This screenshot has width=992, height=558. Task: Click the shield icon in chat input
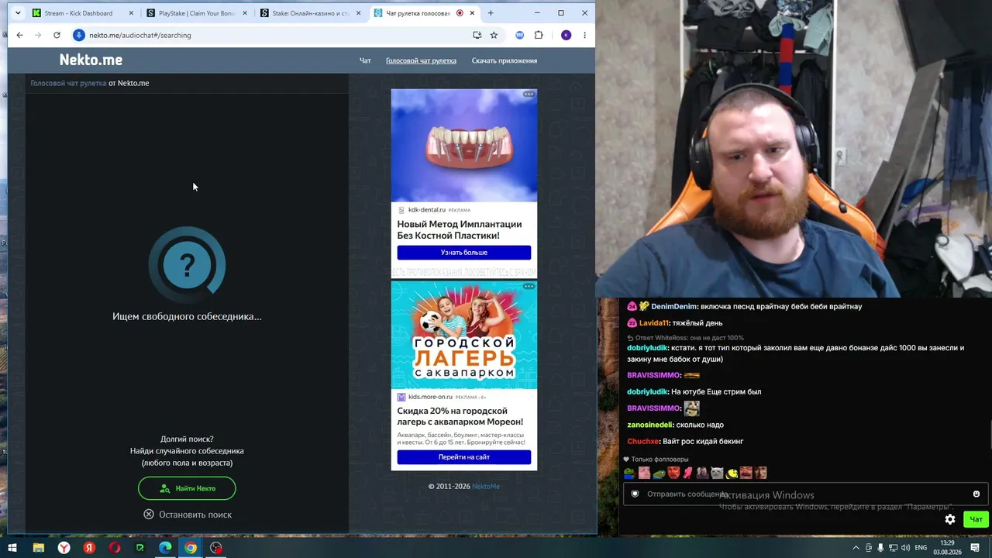635,494
